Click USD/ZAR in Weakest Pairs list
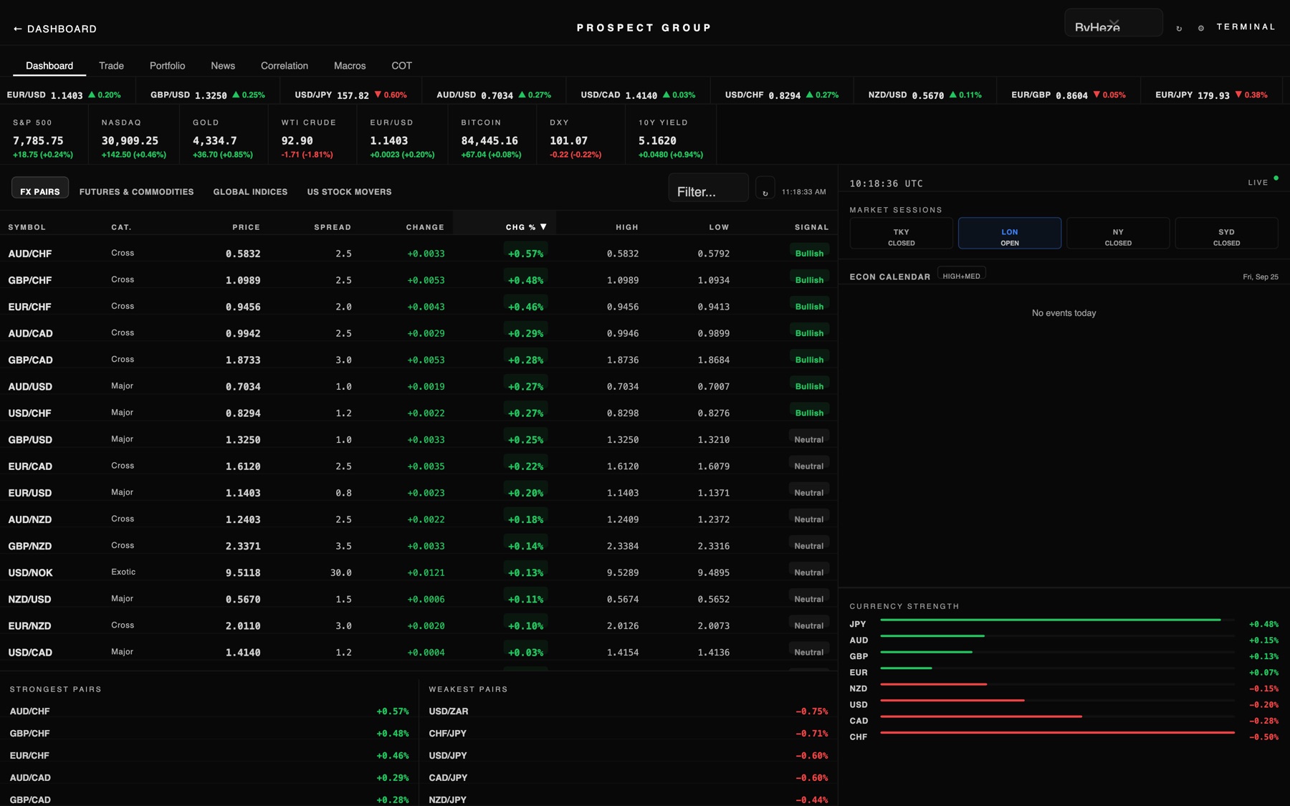 click(x=629, y=711)
